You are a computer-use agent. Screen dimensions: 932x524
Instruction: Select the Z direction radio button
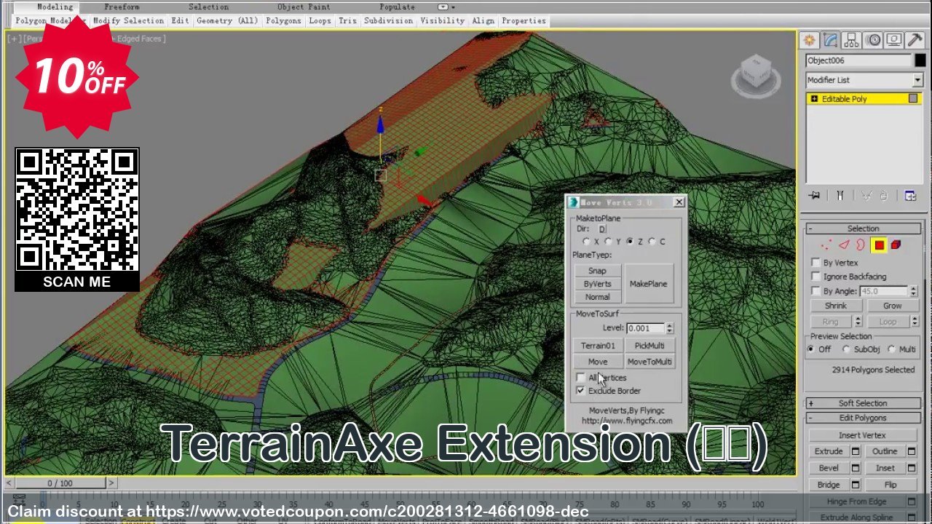tap(630, 242)
